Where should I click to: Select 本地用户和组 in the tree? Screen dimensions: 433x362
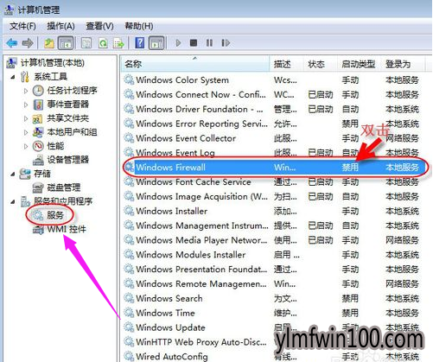72,132
